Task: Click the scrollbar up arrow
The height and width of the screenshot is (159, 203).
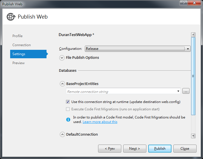Action: coord(193,35)
